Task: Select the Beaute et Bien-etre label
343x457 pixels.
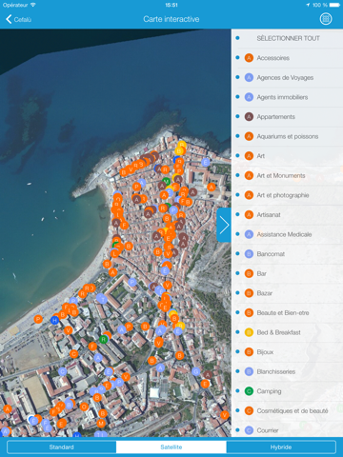Action: (x=283, y=313)
